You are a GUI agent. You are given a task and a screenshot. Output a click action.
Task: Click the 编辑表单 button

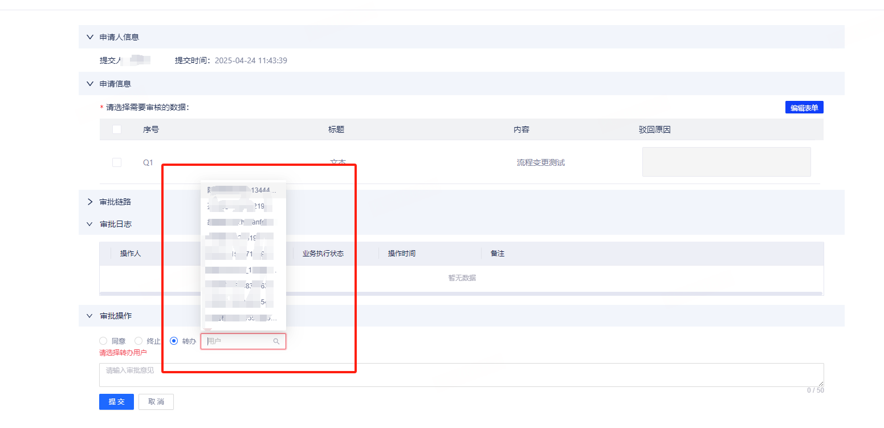[804, 107]
